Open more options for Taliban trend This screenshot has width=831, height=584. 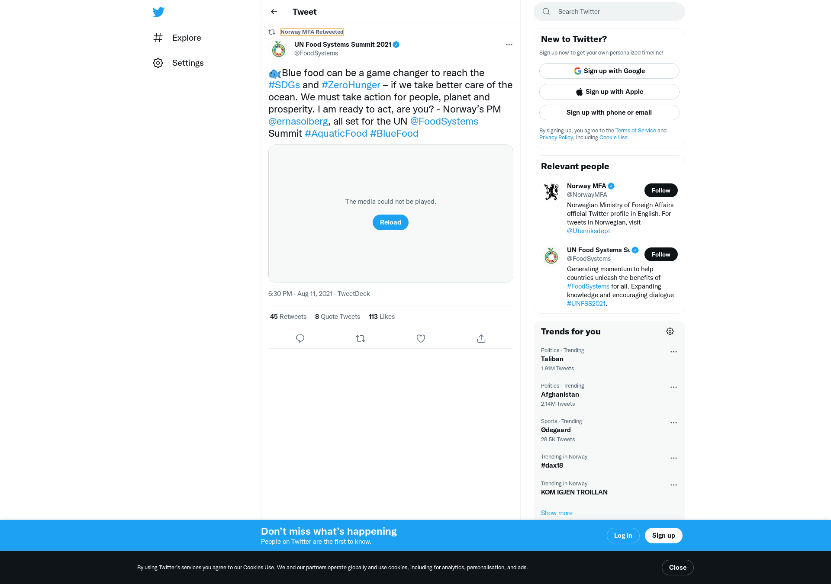tap(673, 352)
